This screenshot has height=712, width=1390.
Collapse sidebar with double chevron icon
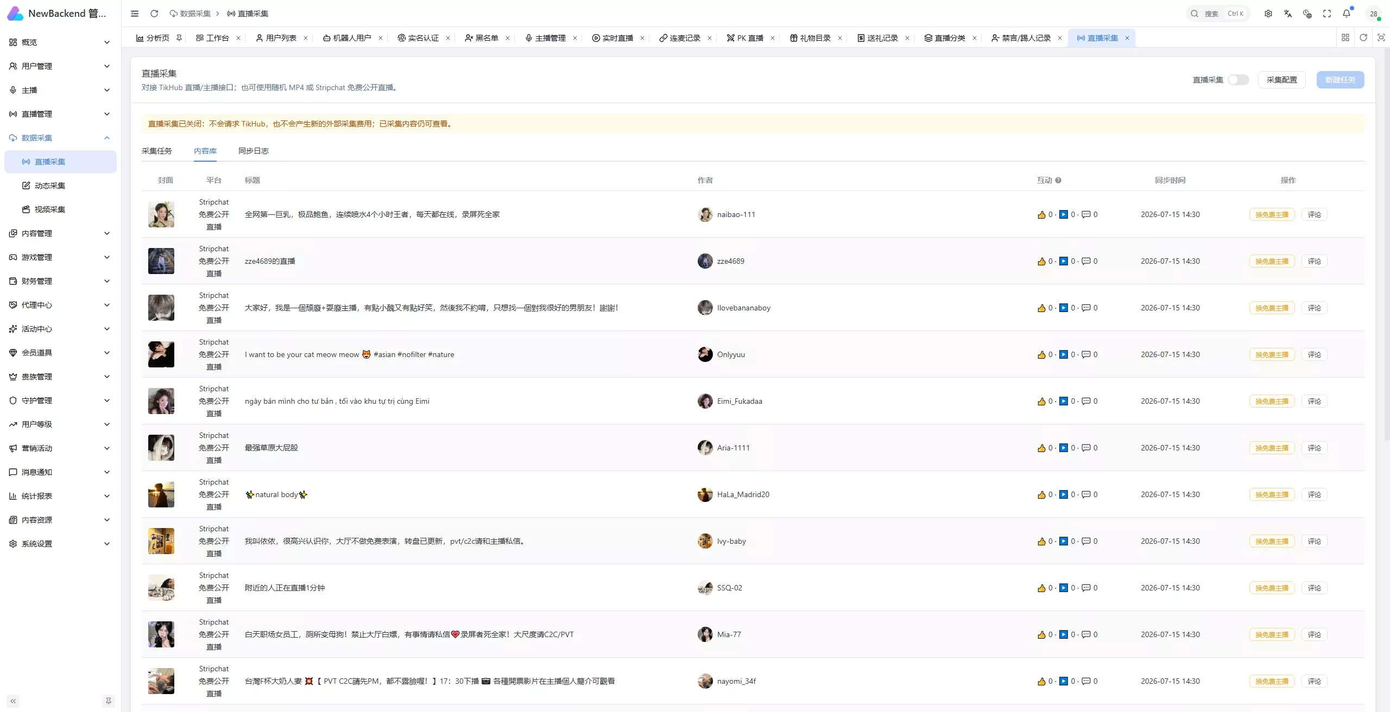click(x=13, y=701)
